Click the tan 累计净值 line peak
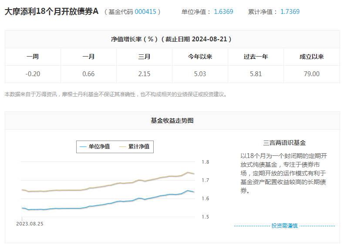Screen dimensions: 357x245 (188, 172)
